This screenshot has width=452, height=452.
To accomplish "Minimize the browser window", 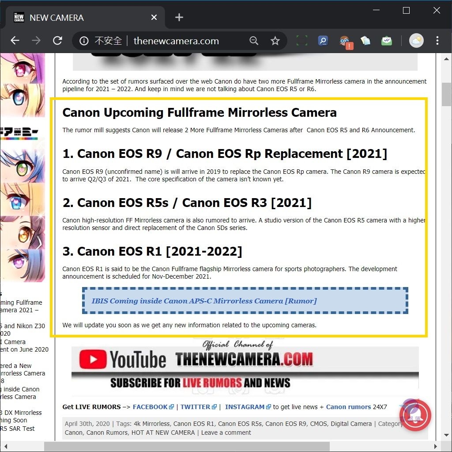I will tap(376, 11).
